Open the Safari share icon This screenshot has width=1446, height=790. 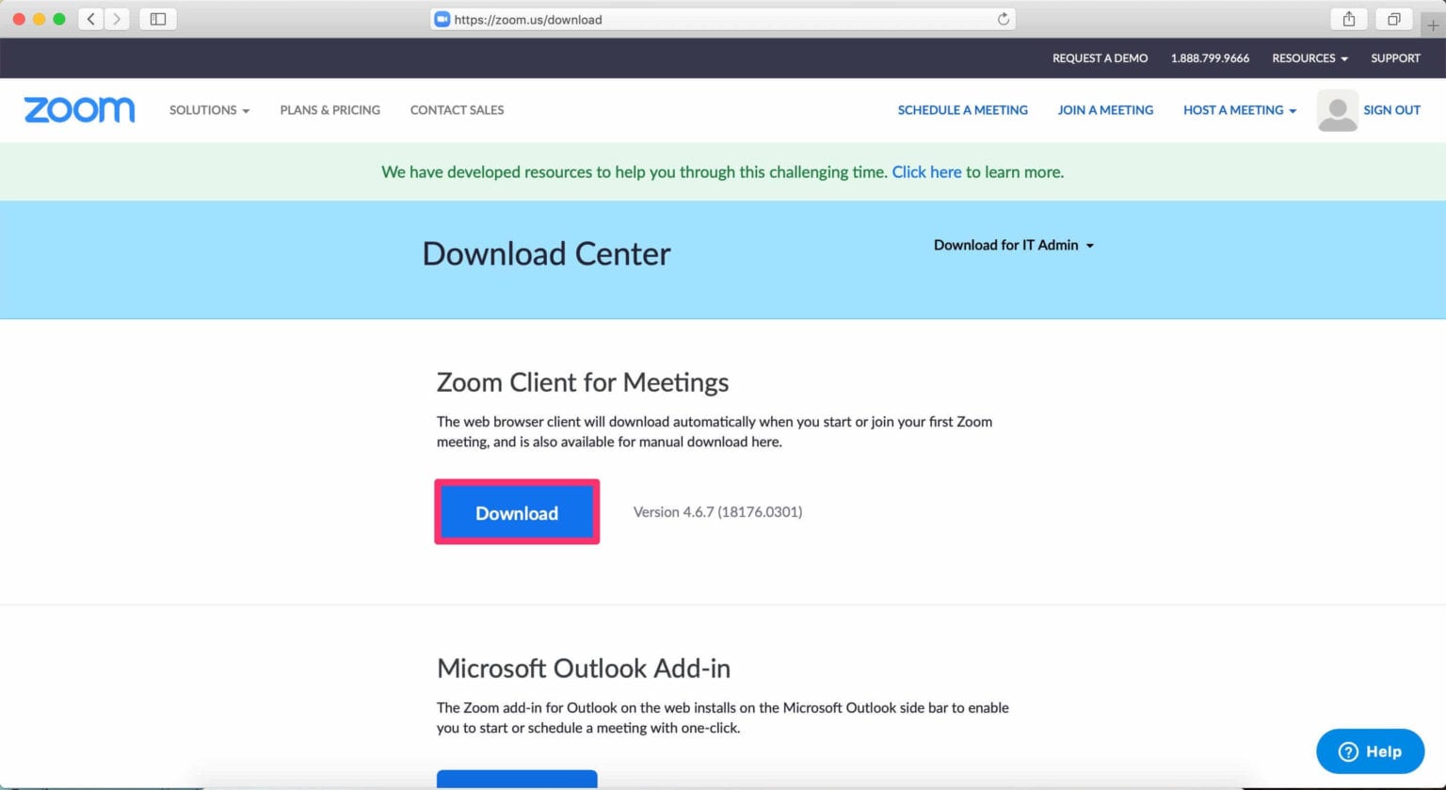tap(1348, 19)
